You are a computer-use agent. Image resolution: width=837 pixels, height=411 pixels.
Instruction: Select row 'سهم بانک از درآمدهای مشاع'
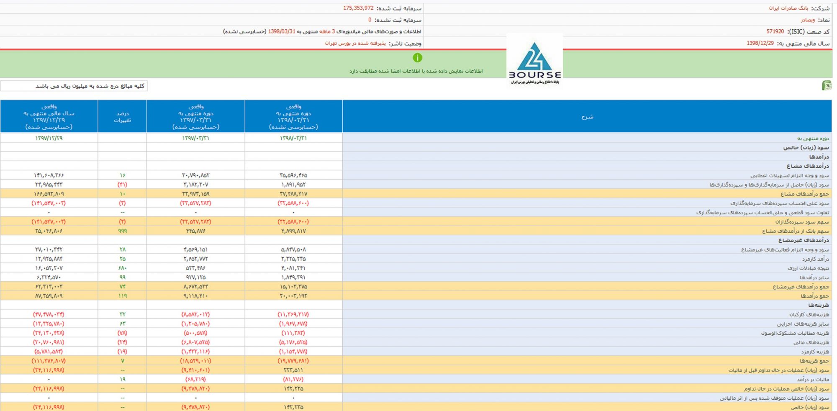pos(416,231)
